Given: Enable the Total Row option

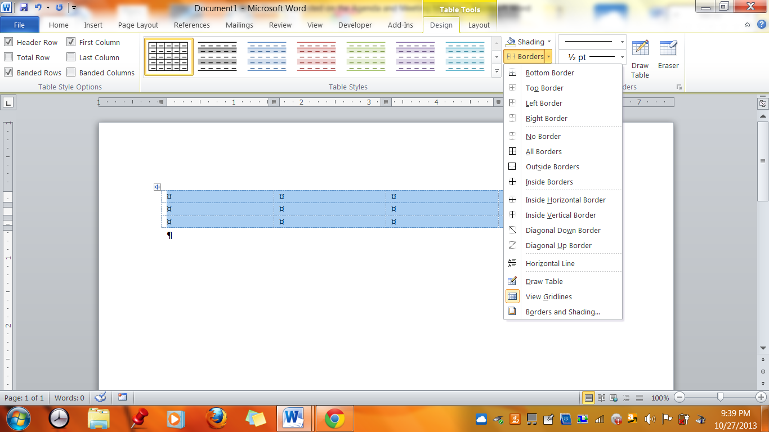Looking at the screenshot, I should click(x=9, y=57).
